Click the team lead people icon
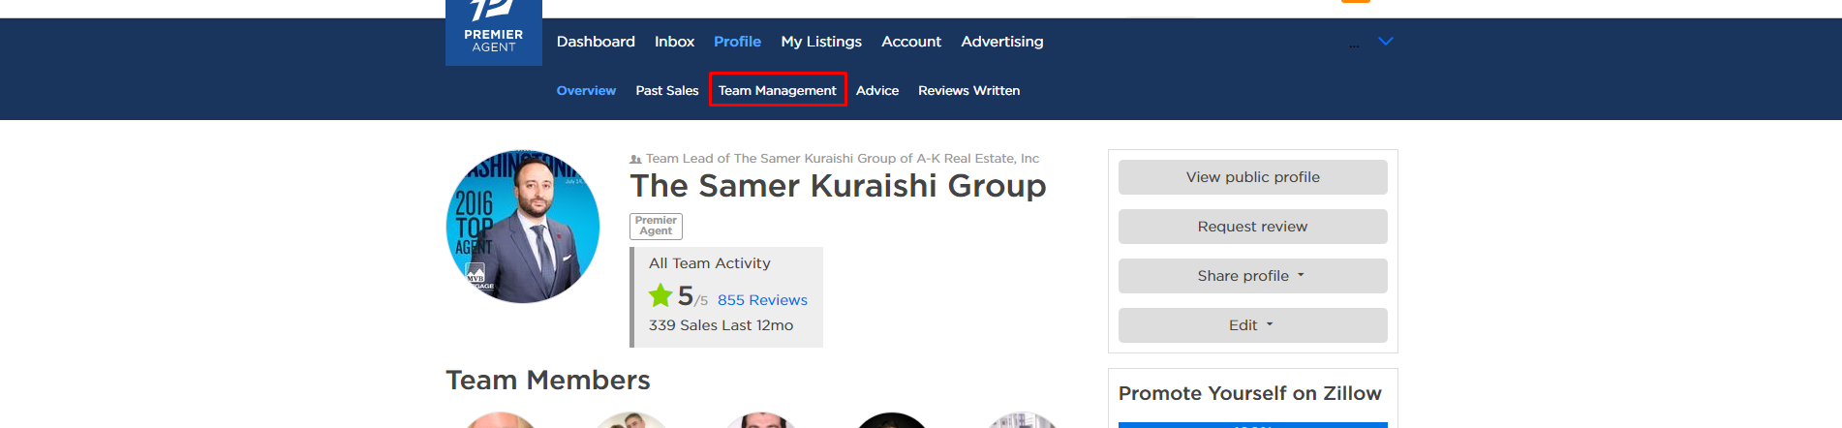 tap(635, 159)
